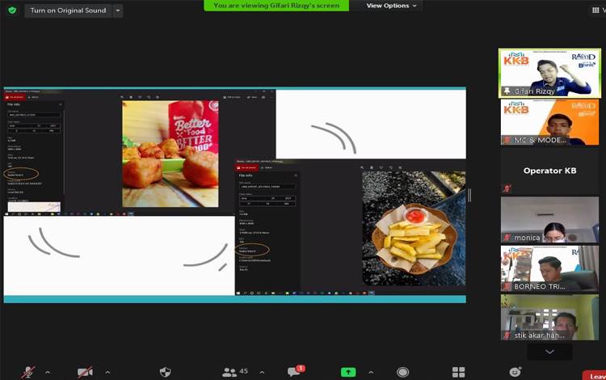
Task: Click the nuggets food photo
Action: pyautogui.click(x=170, y=154)
